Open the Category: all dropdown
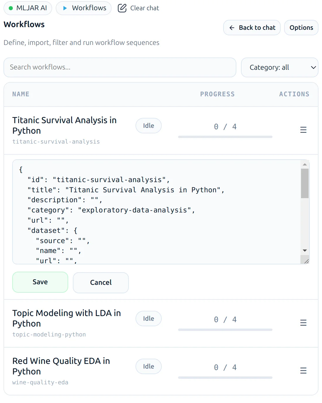The width and height of the screenshot is (322, 403). point(279,67)
